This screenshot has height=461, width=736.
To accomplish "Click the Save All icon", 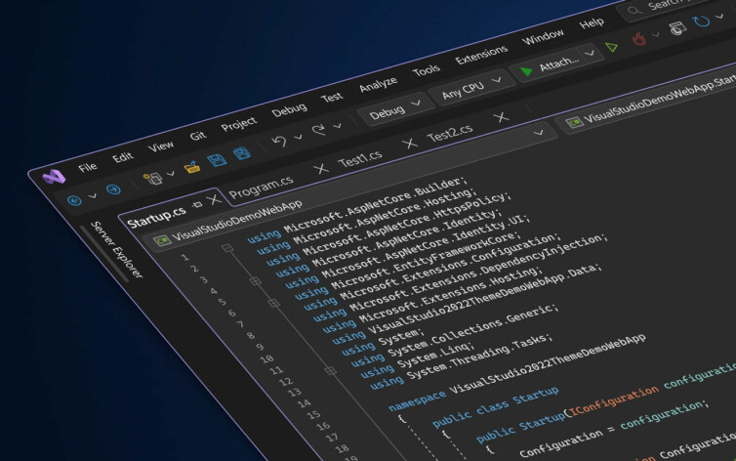I will point(242,153).
